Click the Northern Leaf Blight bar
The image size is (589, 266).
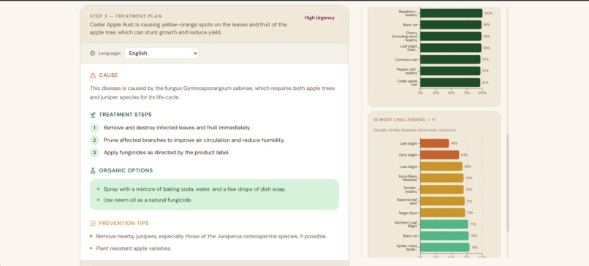coord(444,224)
